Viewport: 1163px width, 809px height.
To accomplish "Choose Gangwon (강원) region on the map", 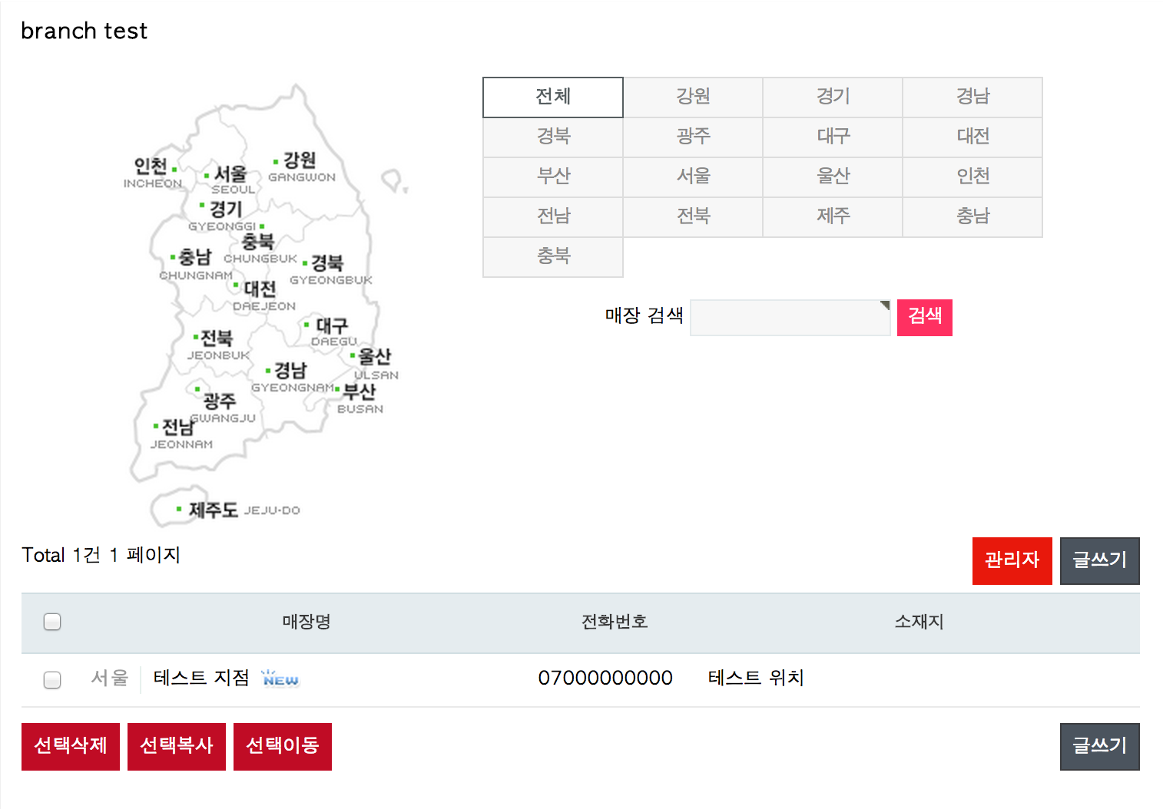I will click(299, 161).
